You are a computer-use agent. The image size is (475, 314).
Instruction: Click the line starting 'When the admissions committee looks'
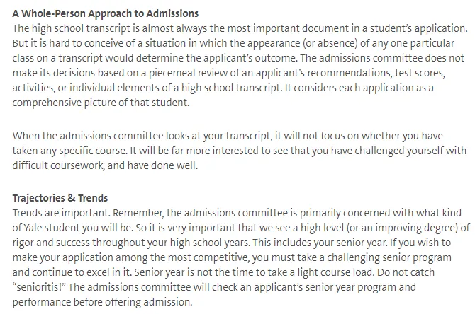tap(228, 136)
